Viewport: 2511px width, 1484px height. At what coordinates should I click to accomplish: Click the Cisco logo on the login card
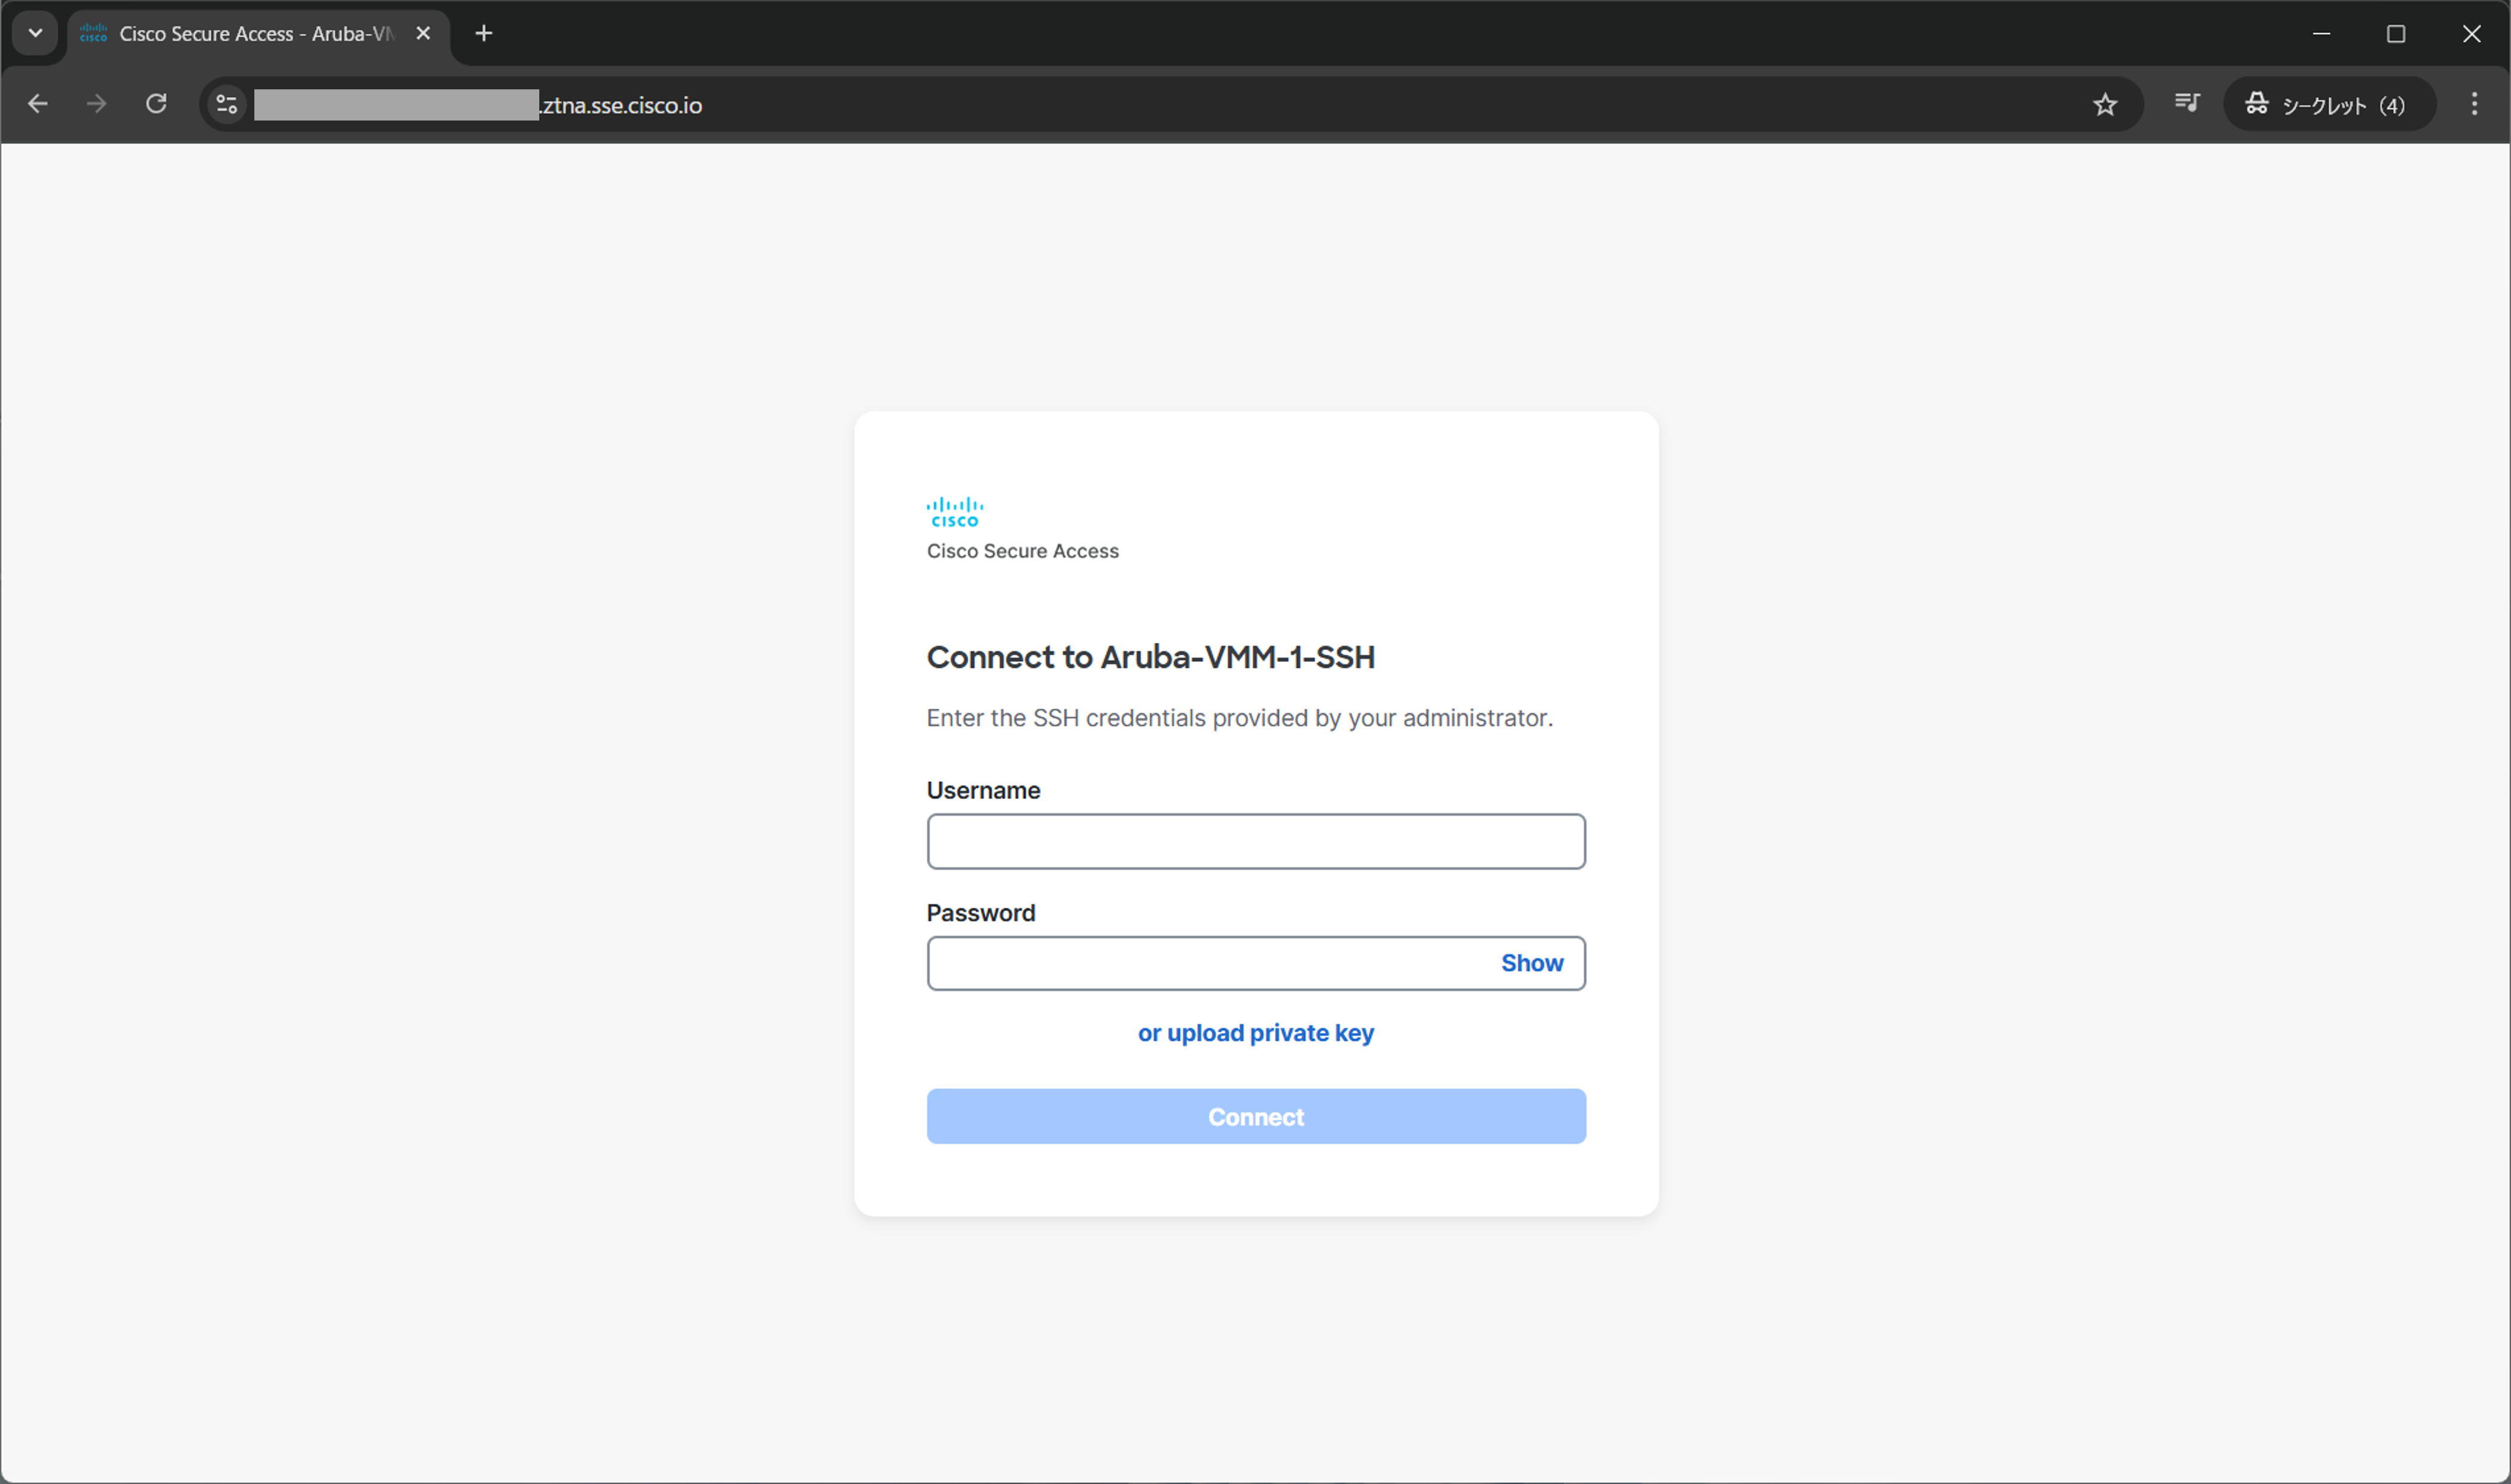[x=954, y=512]
